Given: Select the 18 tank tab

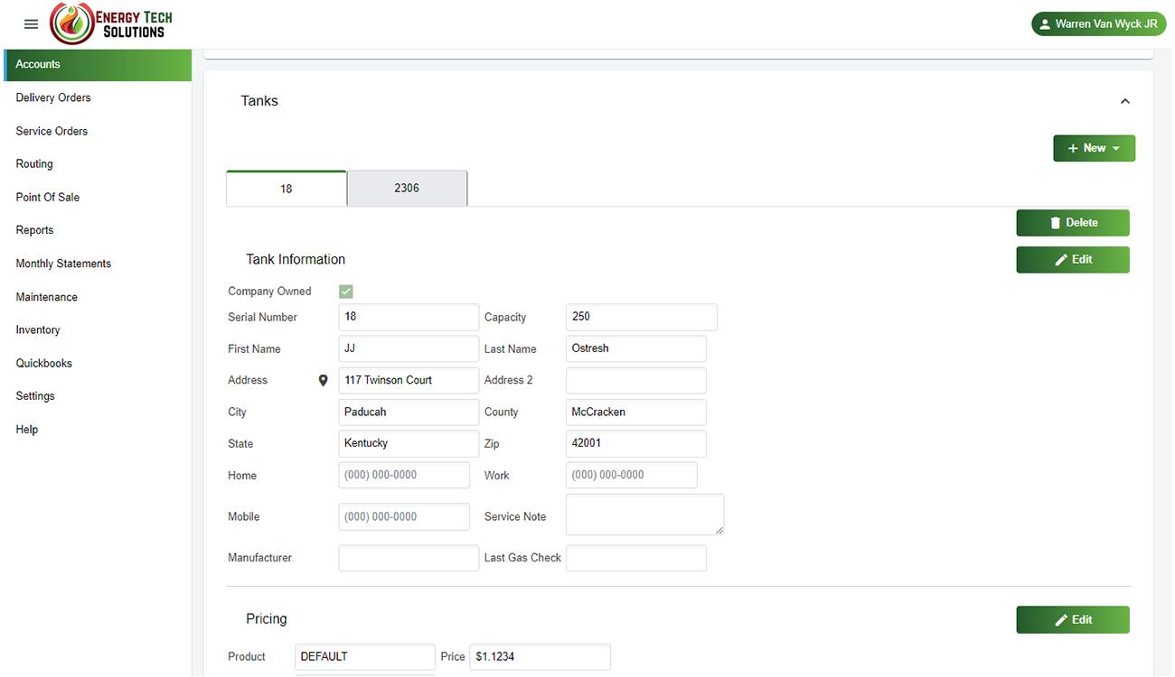Looking at the screenshot, I should 286,189.
